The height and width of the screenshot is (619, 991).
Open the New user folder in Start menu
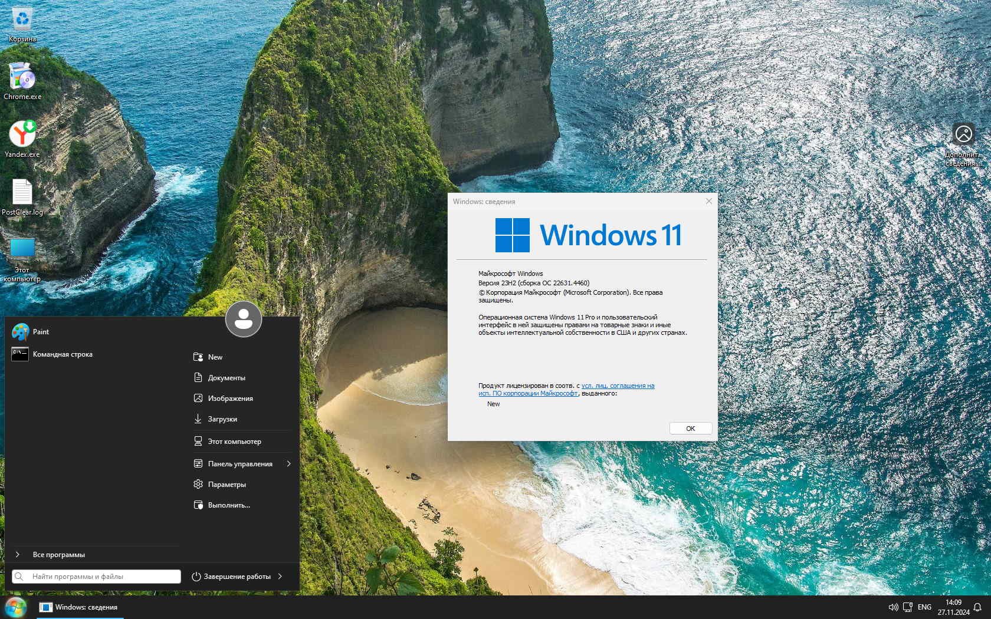(x=242, y=357)
